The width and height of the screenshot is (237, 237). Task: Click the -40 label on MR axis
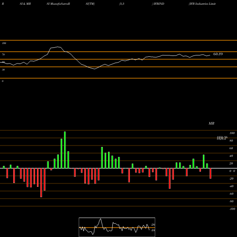(x=231, y=186)
